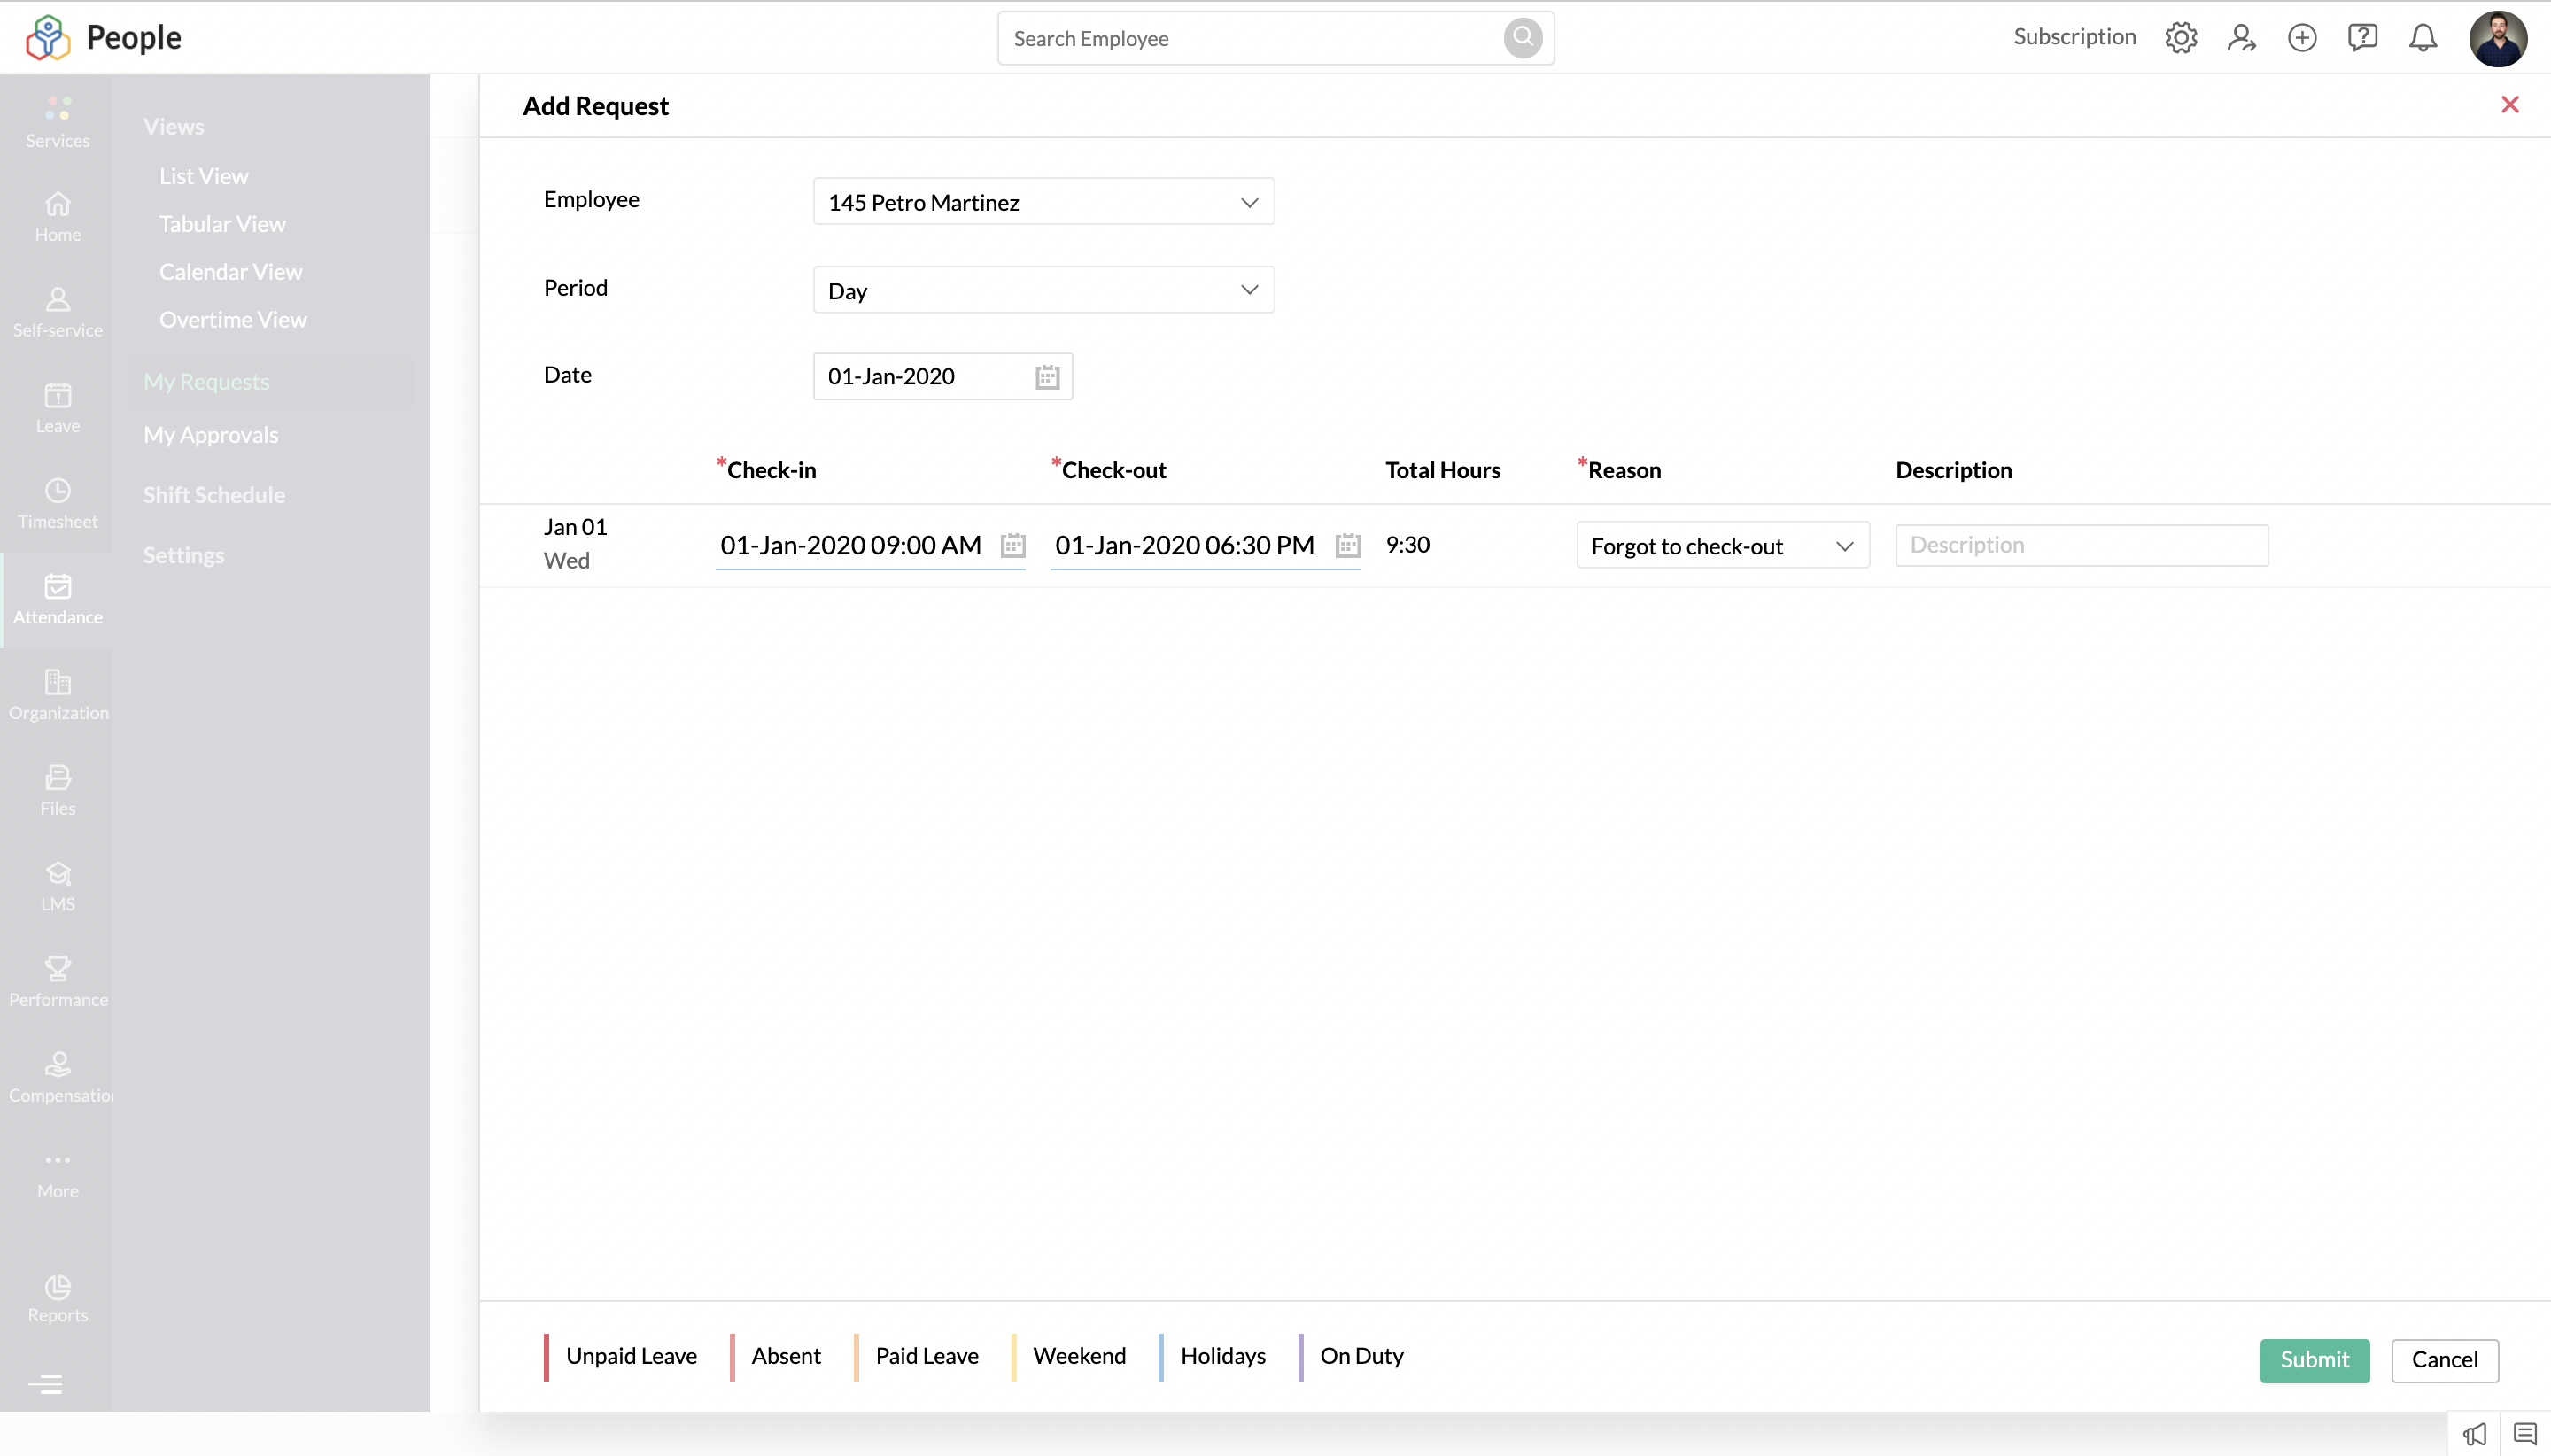The width and height of the screenshot is (2551, 1456).
Task: Click the Subscription link
Action: pos(2074,37)
